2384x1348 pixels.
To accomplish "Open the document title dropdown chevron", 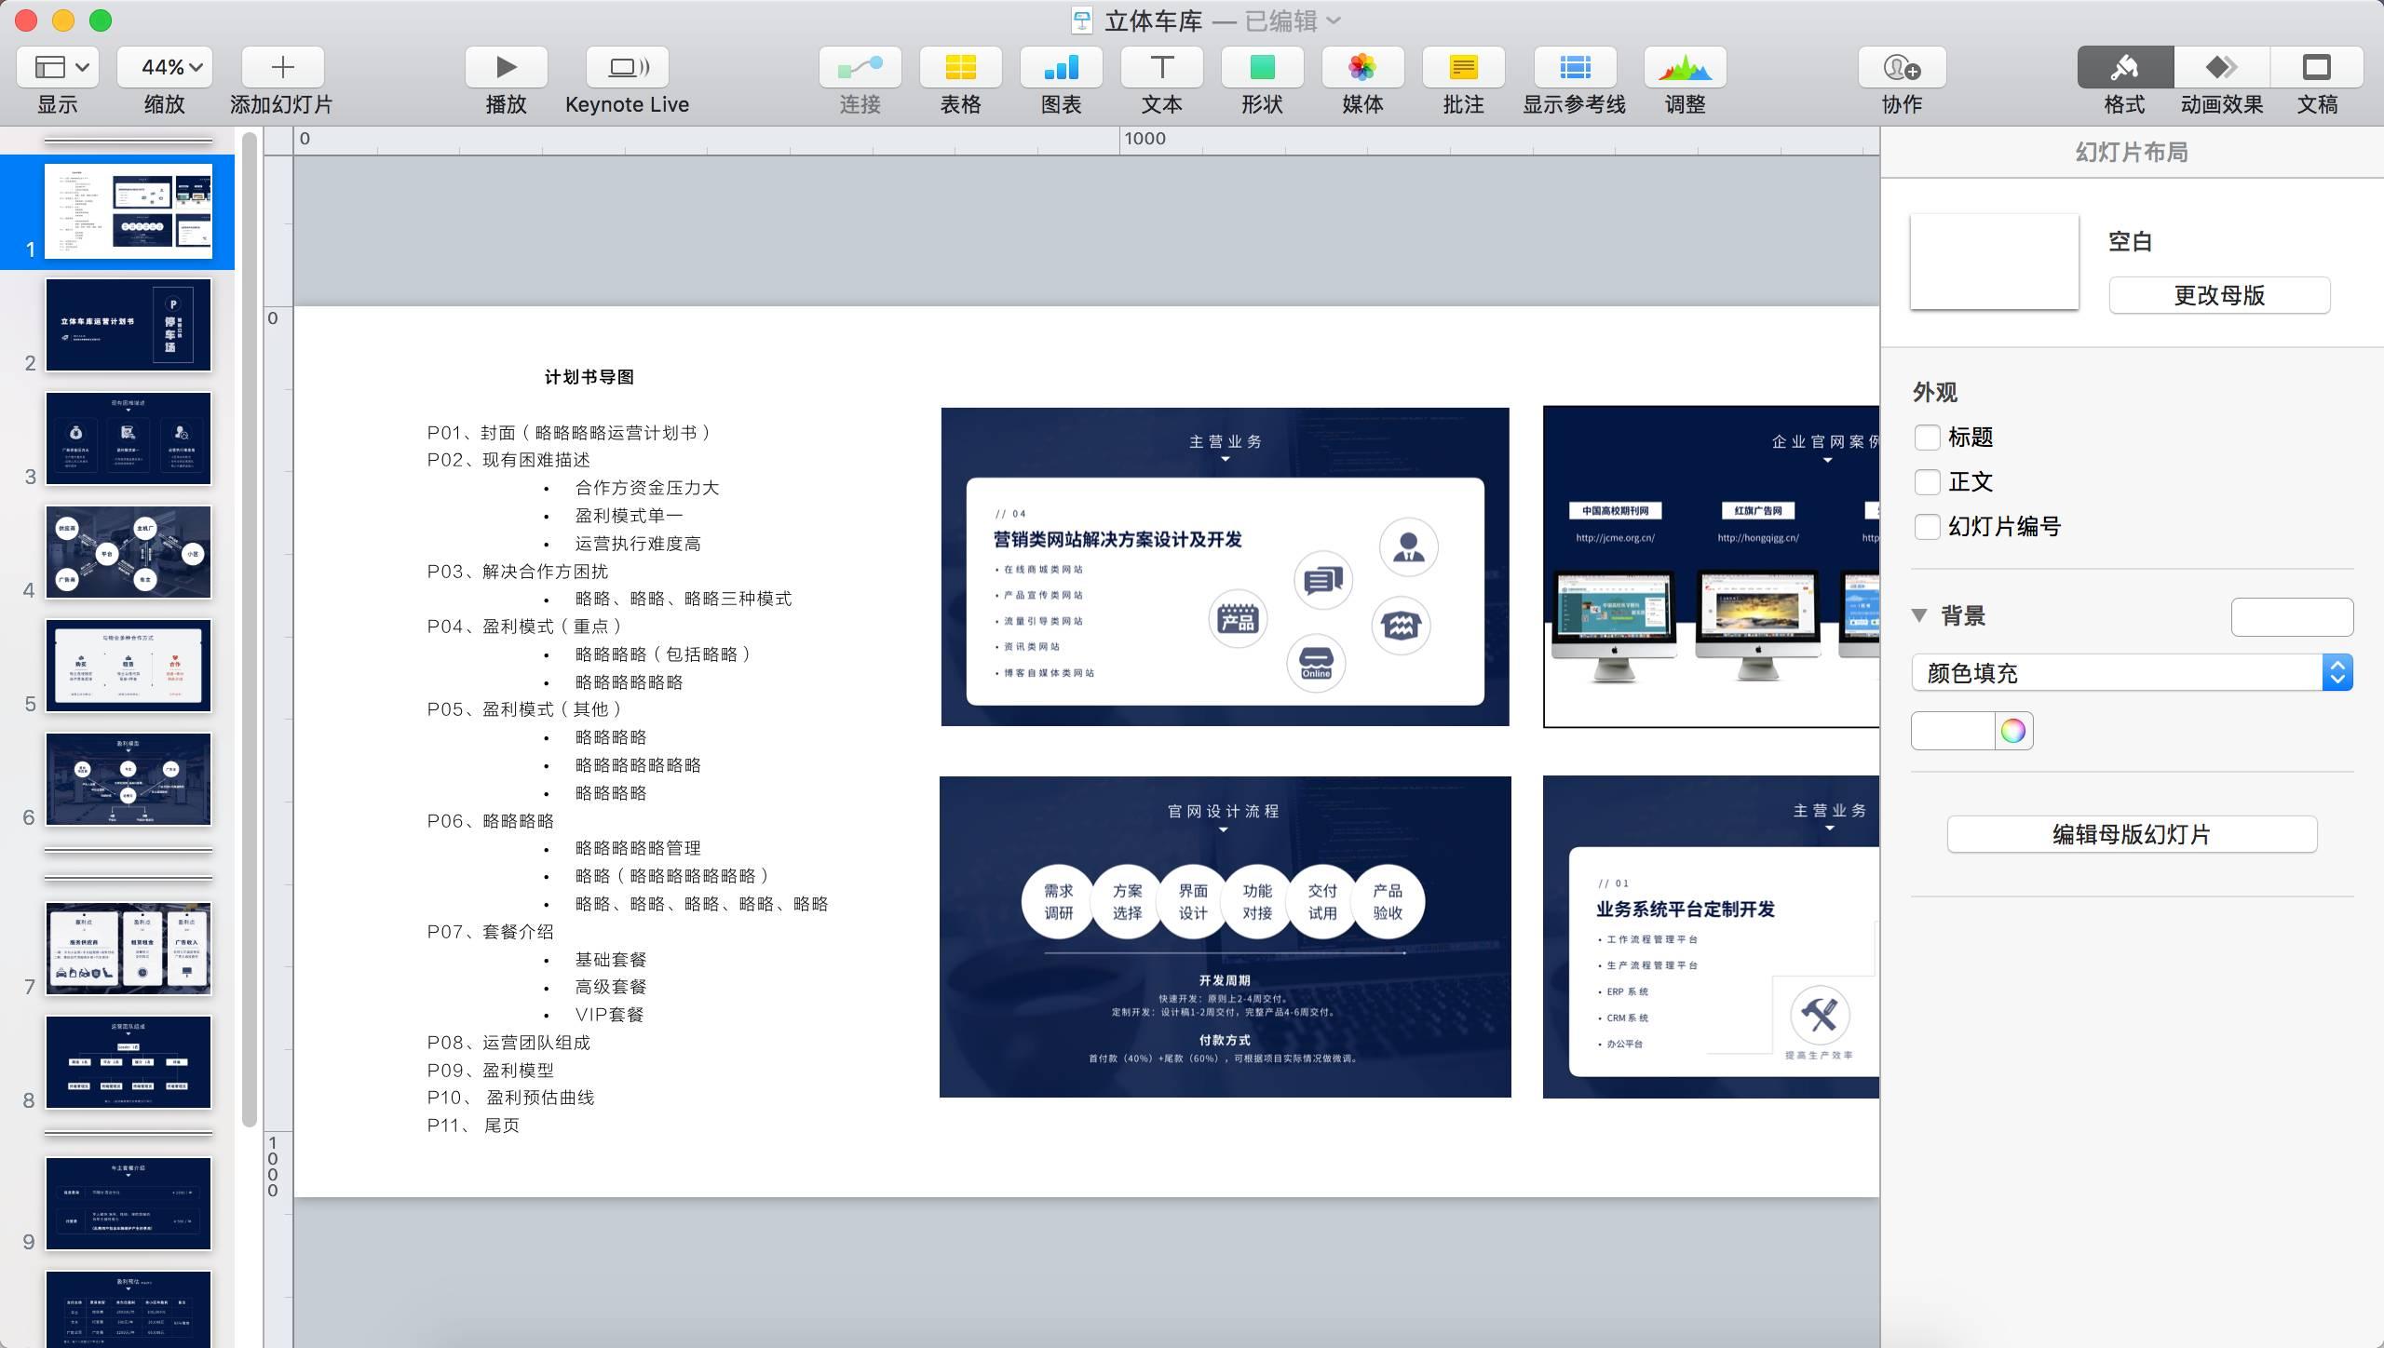I will coord(1334,20).
